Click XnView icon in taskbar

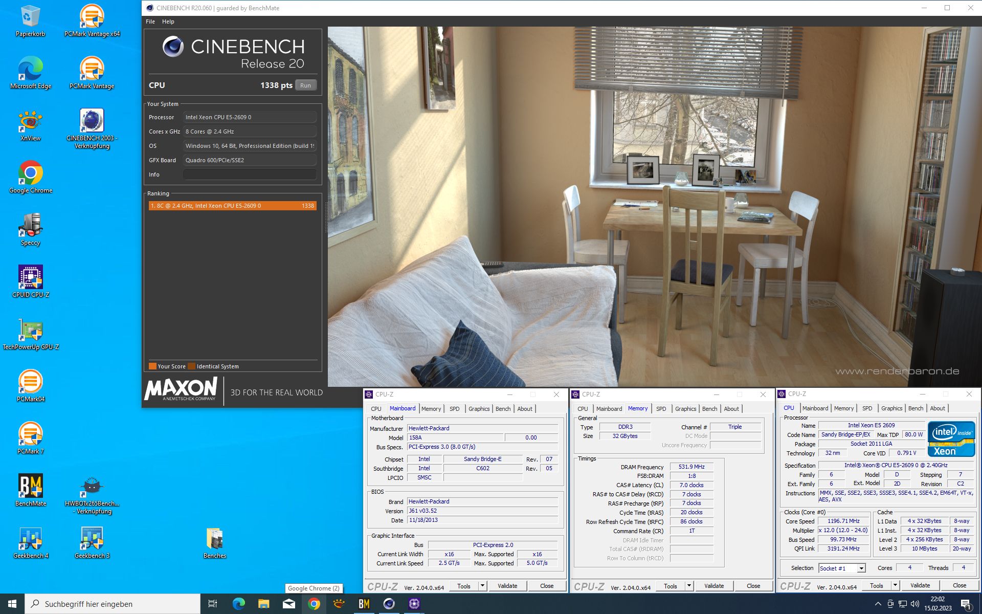point(339,604)
